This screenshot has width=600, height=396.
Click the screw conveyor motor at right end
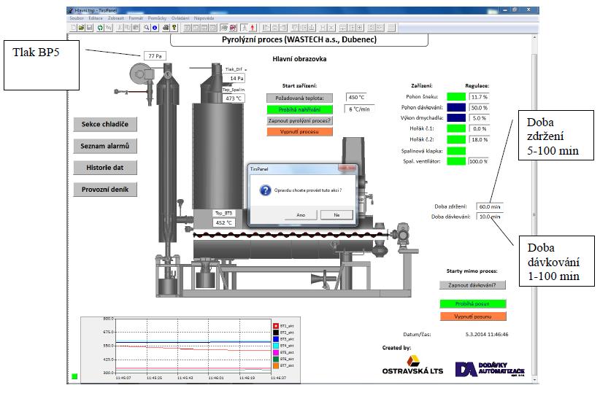point(403,233)
